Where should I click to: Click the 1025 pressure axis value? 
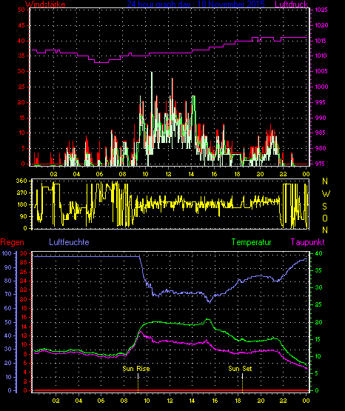coord(321,10)
